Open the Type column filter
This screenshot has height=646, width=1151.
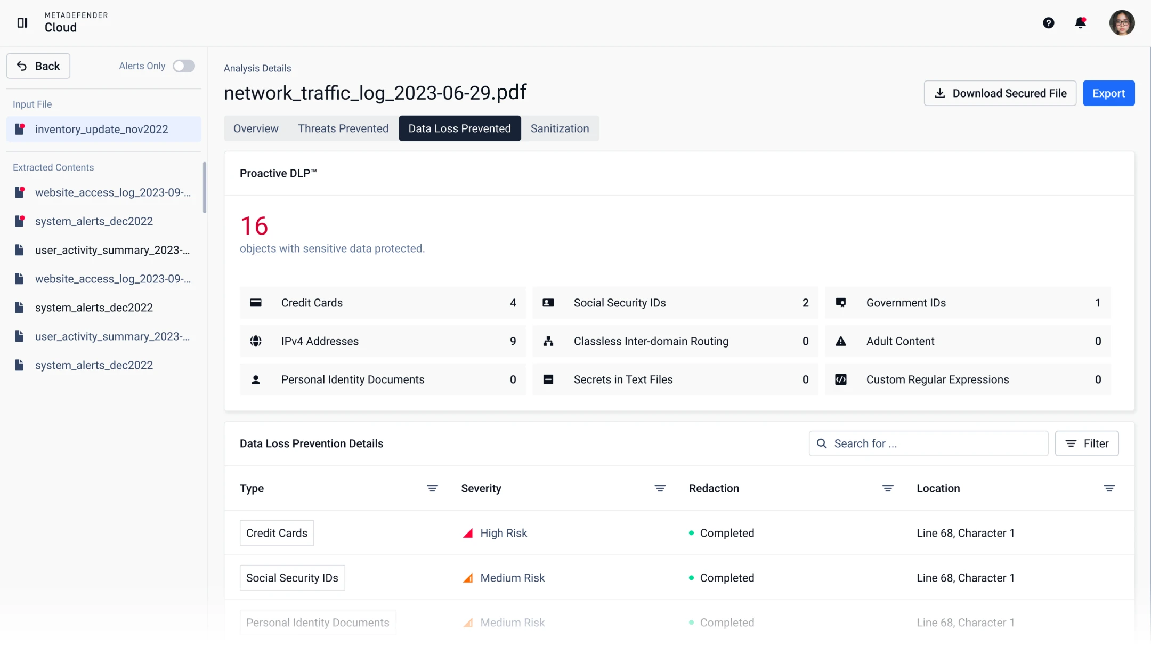432,488
